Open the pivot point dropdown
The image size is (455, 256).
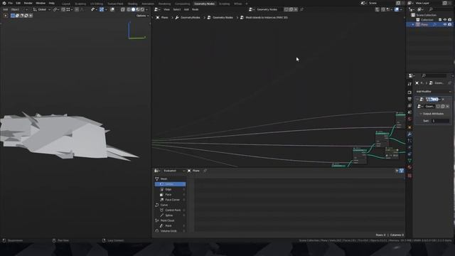tap(55, 9)
